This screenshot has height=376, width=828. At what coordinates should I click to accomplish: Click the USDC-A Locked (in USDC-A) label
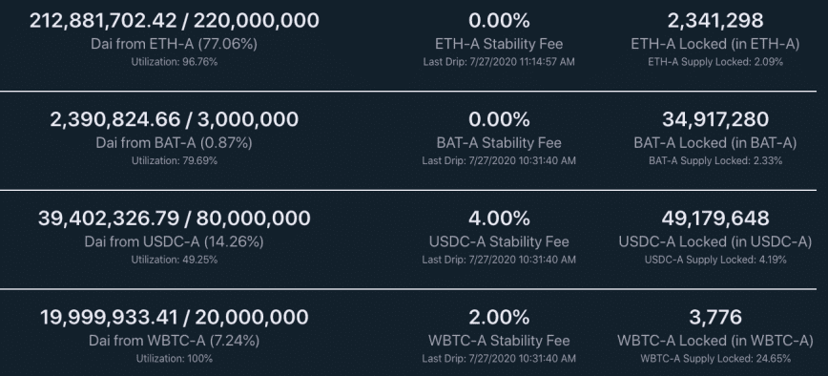[715, 241]
